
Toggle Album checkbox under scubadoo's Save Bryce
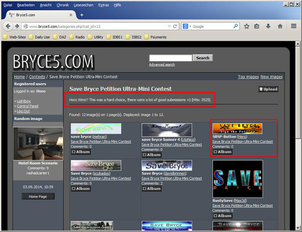[73, 189]
